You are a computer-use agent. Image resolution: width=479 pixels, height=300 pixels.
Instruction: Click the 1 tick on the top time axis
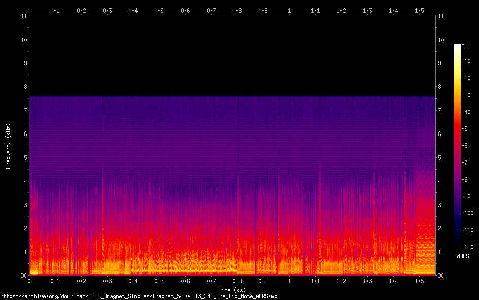(289, 10)
